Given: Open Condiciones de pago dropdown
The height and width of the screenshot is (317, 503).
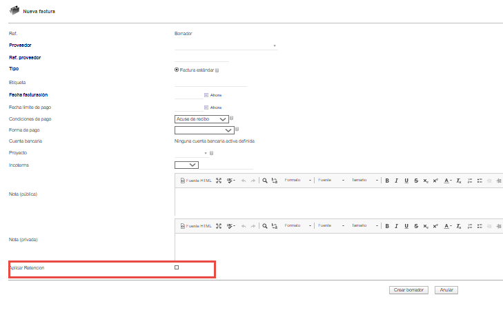Looking at the screenshot, I should 201,119.
